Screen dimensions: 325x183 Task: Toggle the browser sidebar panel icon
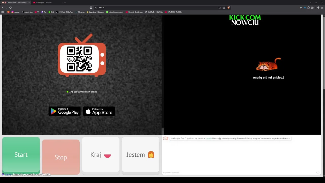pos(312,8)
